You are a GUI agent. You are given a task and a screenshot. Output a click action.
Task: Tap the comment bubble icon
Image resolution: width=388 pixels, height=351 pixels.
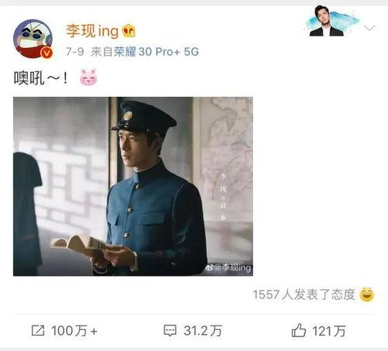coord(170,331)
